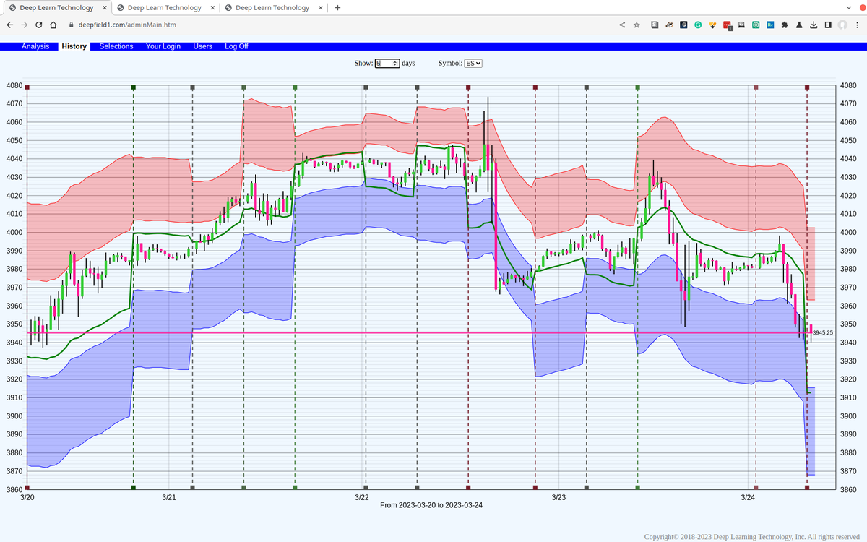867x542 pixels.
Task: Open the Analysis menu item
Action: click(35, 46)
